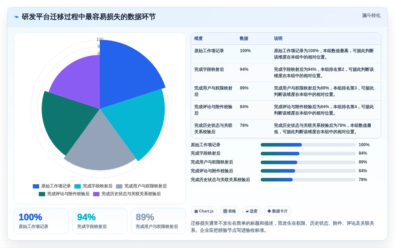Click the 进度 chip
Image resolution: width=395 pixels, height=248 pixels.
coord(251,211)
